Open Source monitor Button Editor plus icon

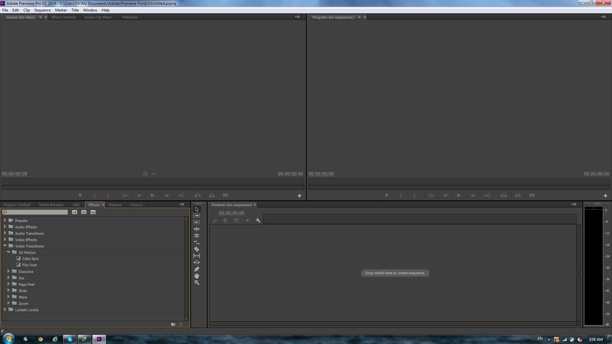pyautogui.click(x=299, y=196)
